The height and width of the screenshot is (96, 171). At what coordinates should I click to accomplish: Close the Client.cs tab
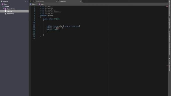[x=80, y=1]
